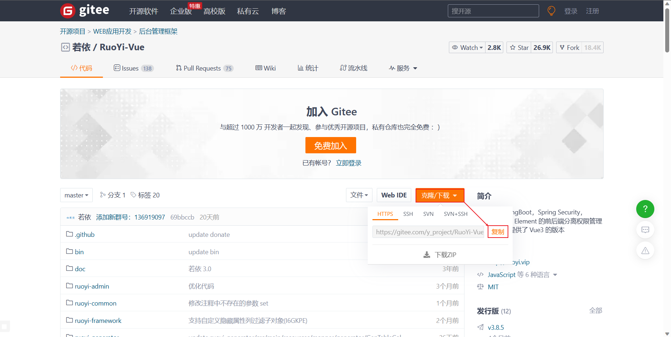Click the download icon beside 下载ZIP

(427, 255)
